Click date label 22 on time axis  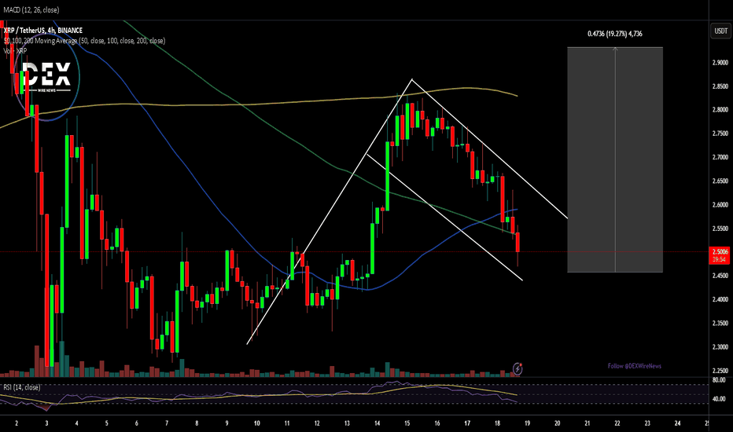617,423
